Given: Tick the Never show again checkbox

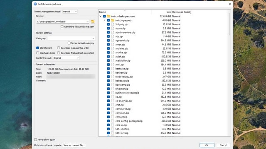Looking at the screenshot, I should (x=36, y=139).
